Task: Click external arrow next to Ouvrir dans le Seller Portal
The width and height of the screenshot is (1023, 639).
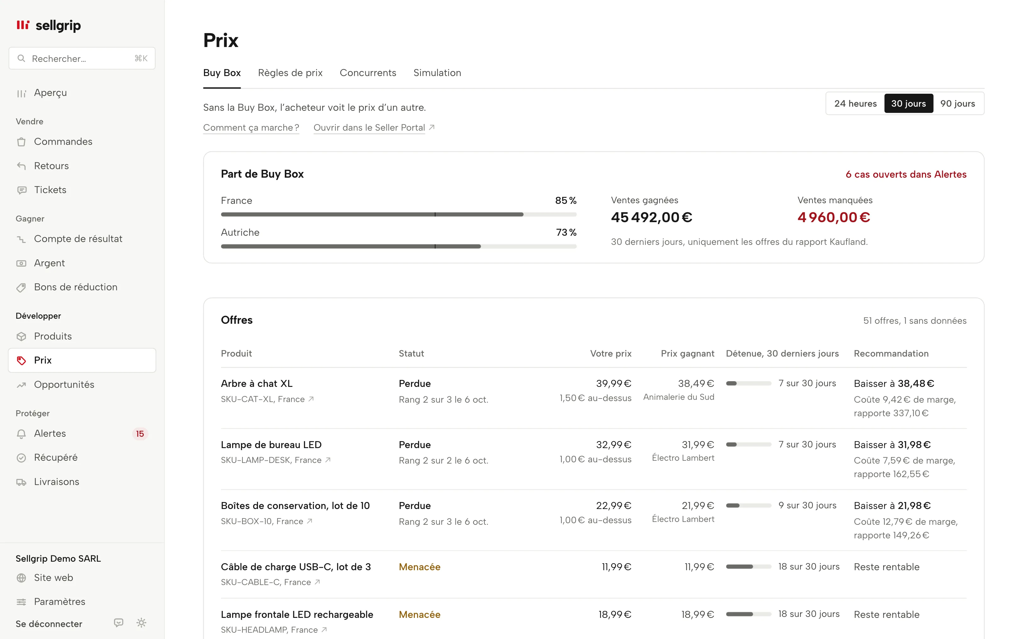Action: (432, 127)
